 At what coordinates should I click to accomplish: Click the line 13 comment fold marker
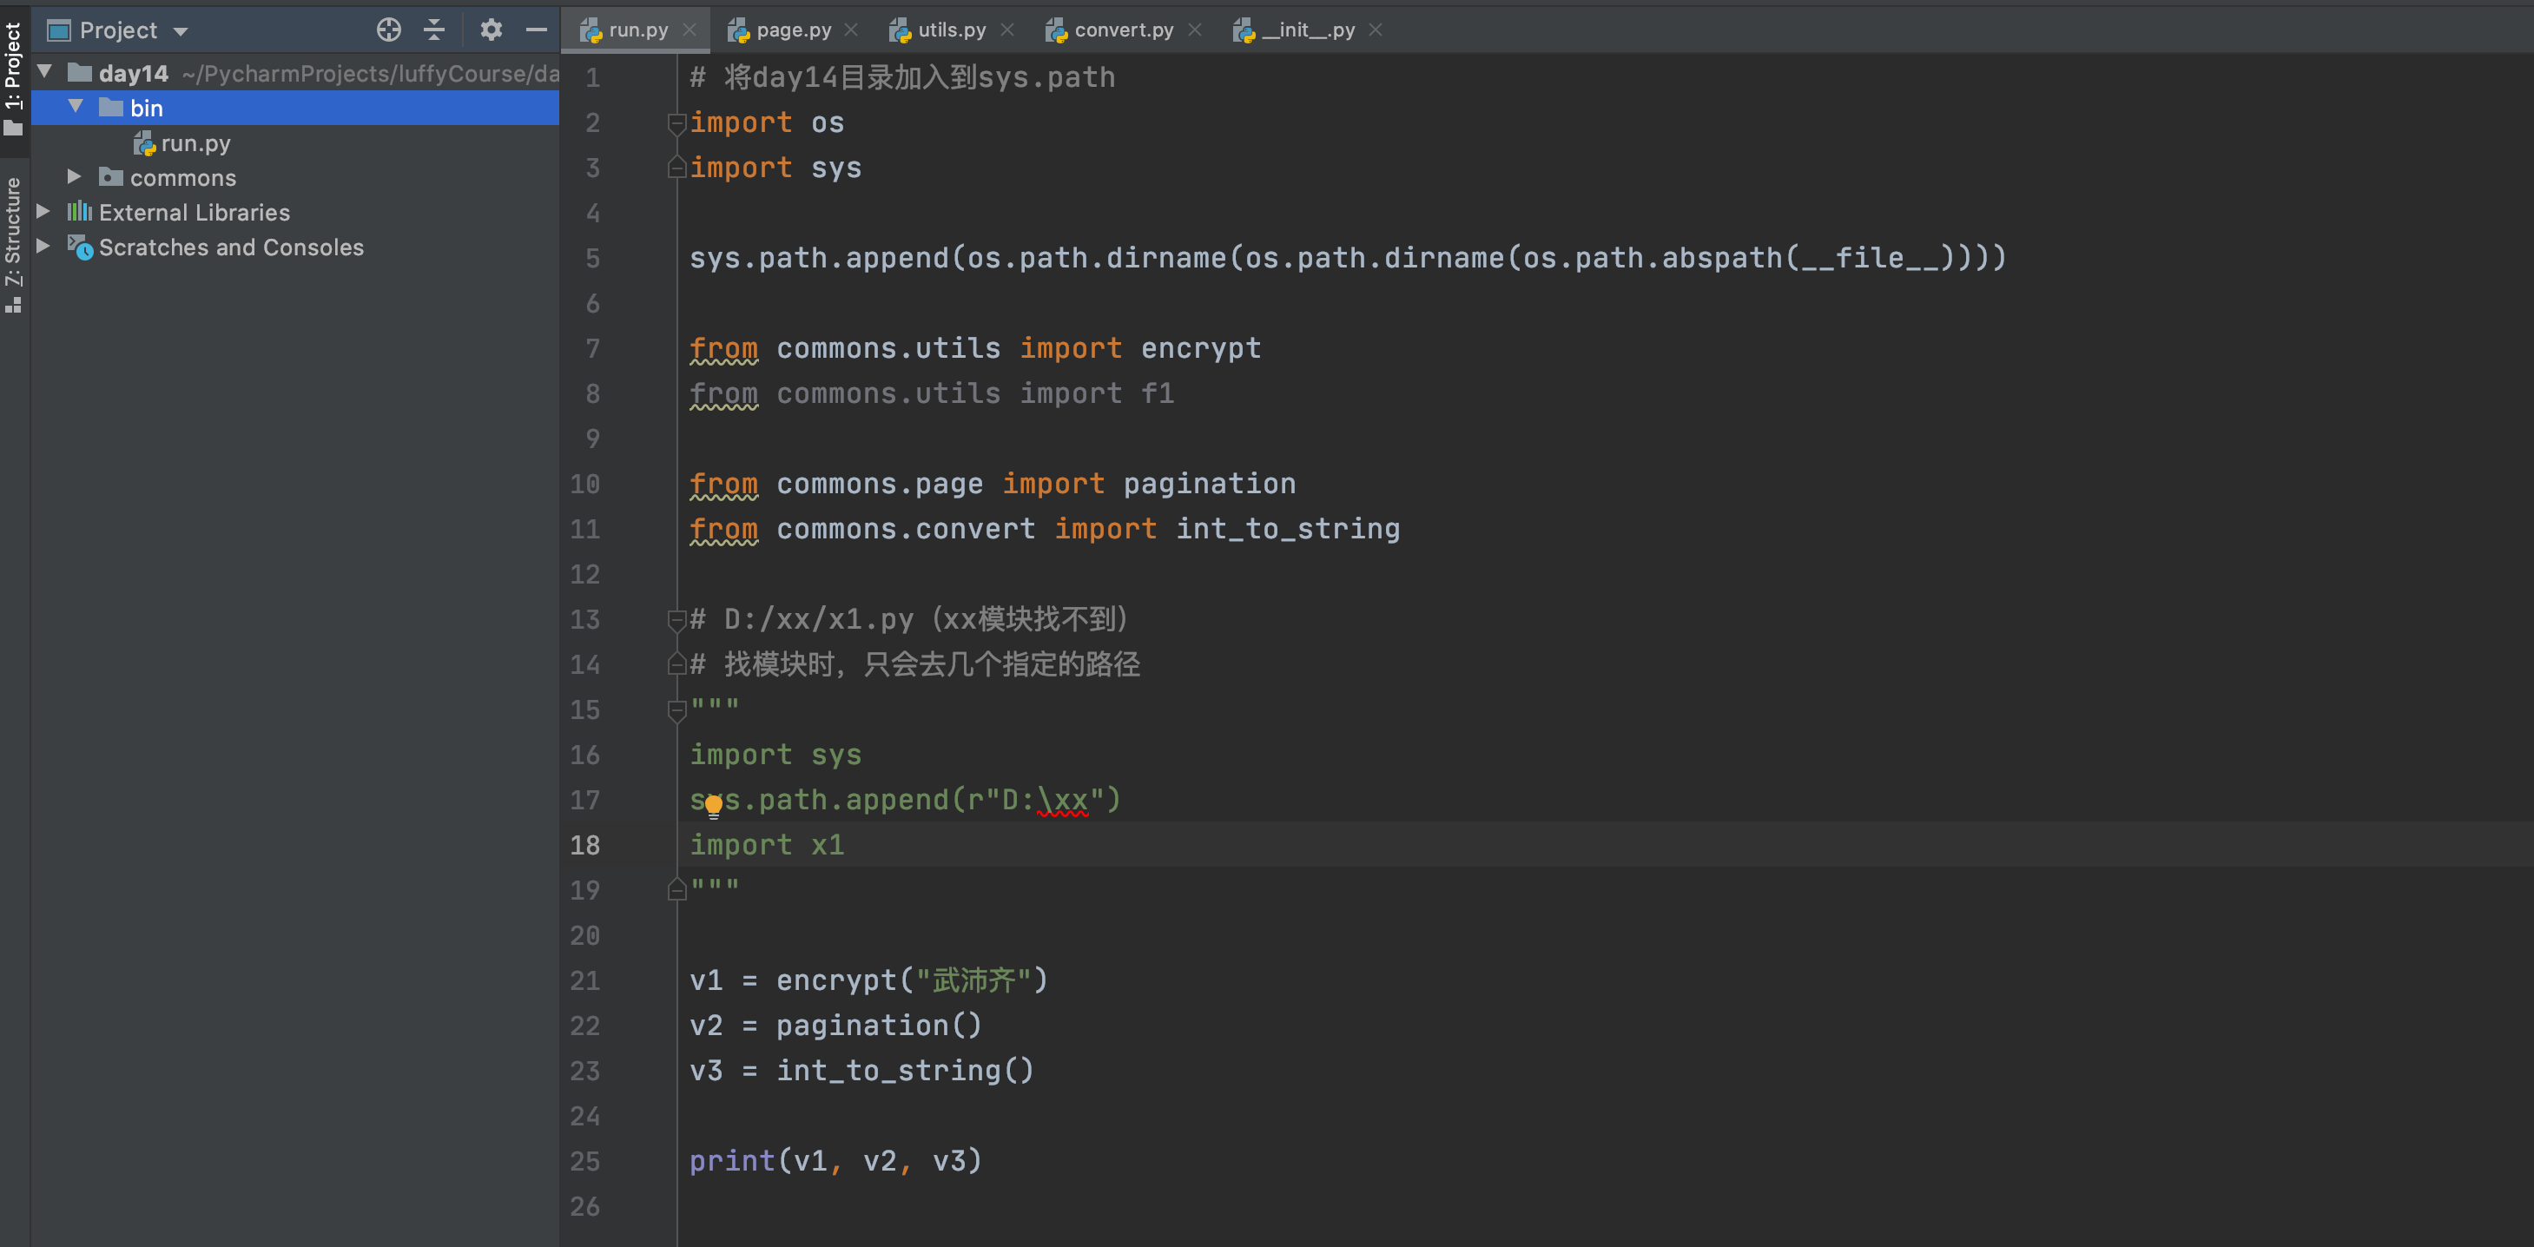(x=676, y=619)
